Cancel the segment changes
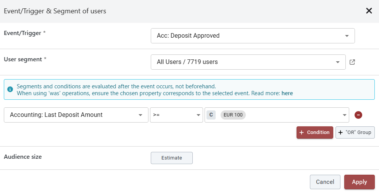The width and height of the screenshot is (379, 193). click(325, 182)
